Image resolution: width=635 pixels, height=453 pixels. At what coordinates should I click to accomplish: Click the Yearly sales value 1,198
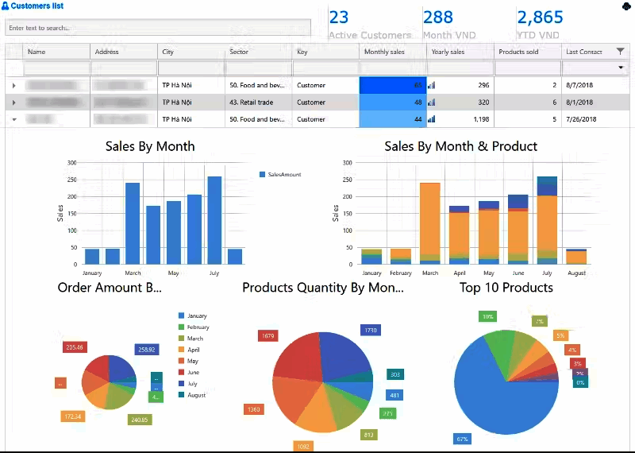[481, 119]
